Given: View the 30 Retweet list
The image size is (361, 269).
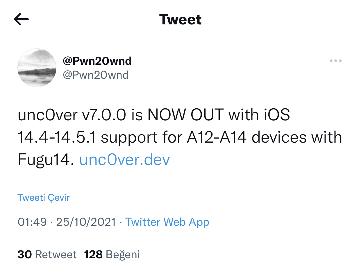Looking at the screenshot, I should pyautogui.click(x=47, y=254).
